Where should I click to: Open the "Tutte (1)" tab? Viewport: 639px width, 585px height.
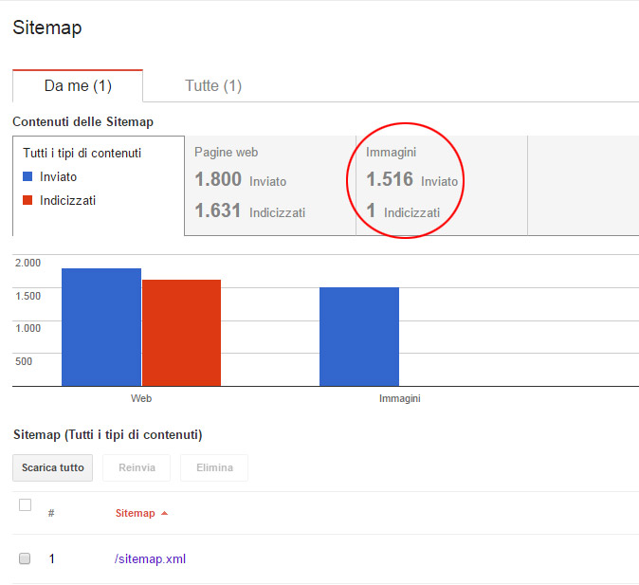tap(213, 85)
